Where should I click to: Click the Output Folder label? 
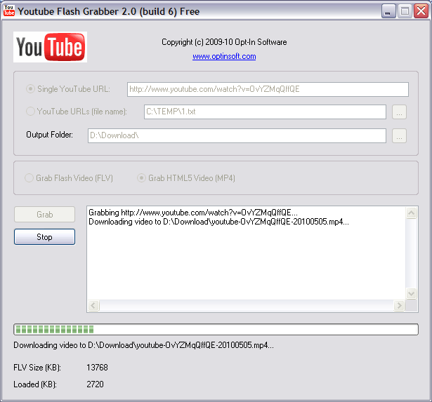click(x=50, y=135)
